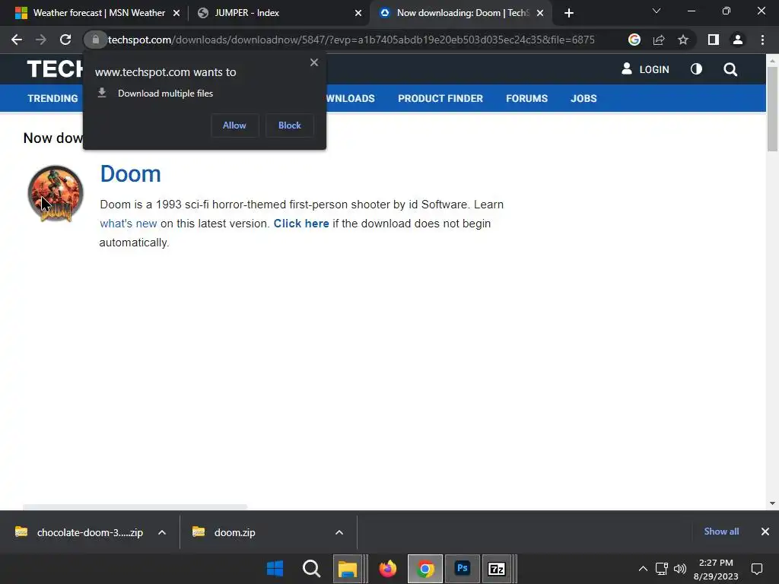Image resolution: width=779 pixels, height=584 pixels.
Task: Click the scrollbar down arrow
Action: pyautogui.click(x=772, y=503)
